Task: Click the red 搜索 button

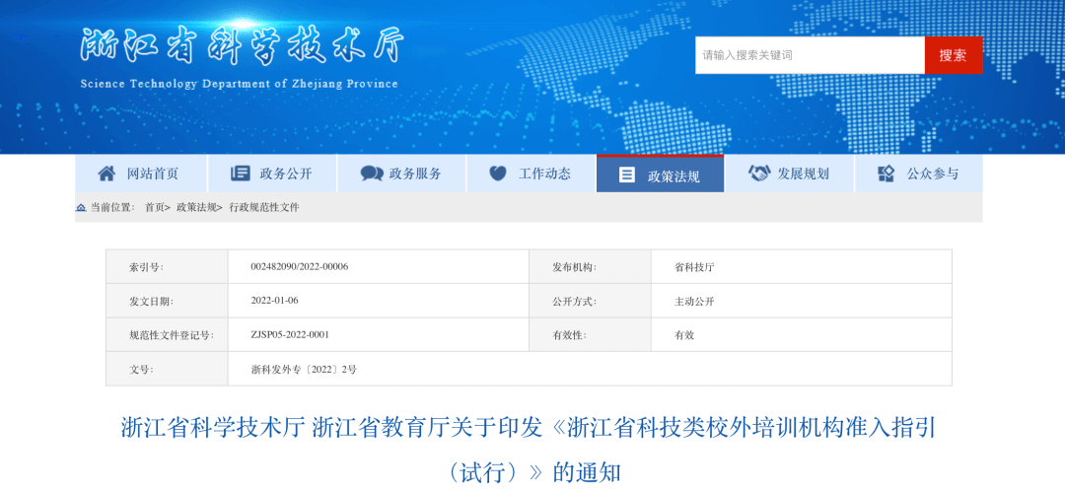Action: point(954,56)
